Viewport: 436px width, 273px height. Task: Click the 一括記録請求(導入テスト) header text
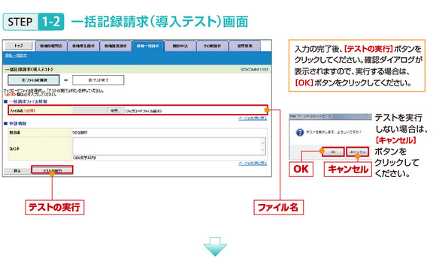pos(29,69)
